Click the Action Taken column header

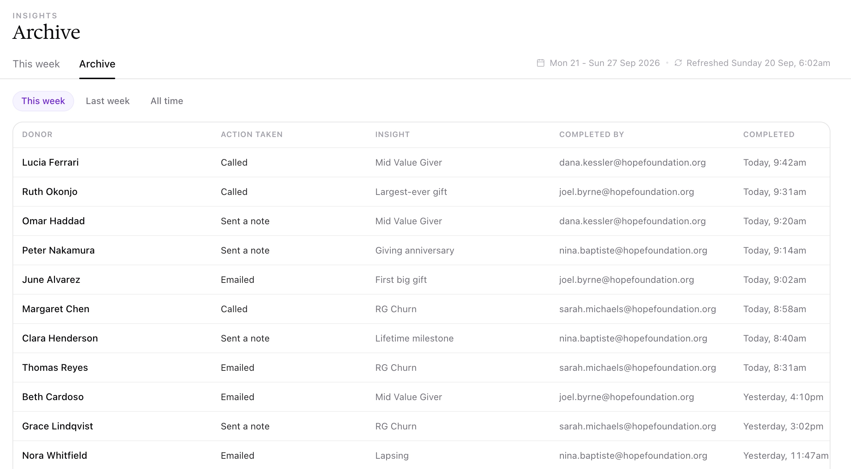[x=252, y=134]
